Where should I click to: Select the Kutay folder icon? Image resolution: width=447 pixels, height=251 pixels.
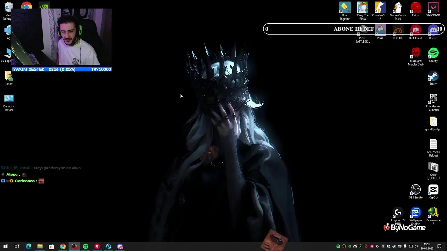[x=9, y=78]
